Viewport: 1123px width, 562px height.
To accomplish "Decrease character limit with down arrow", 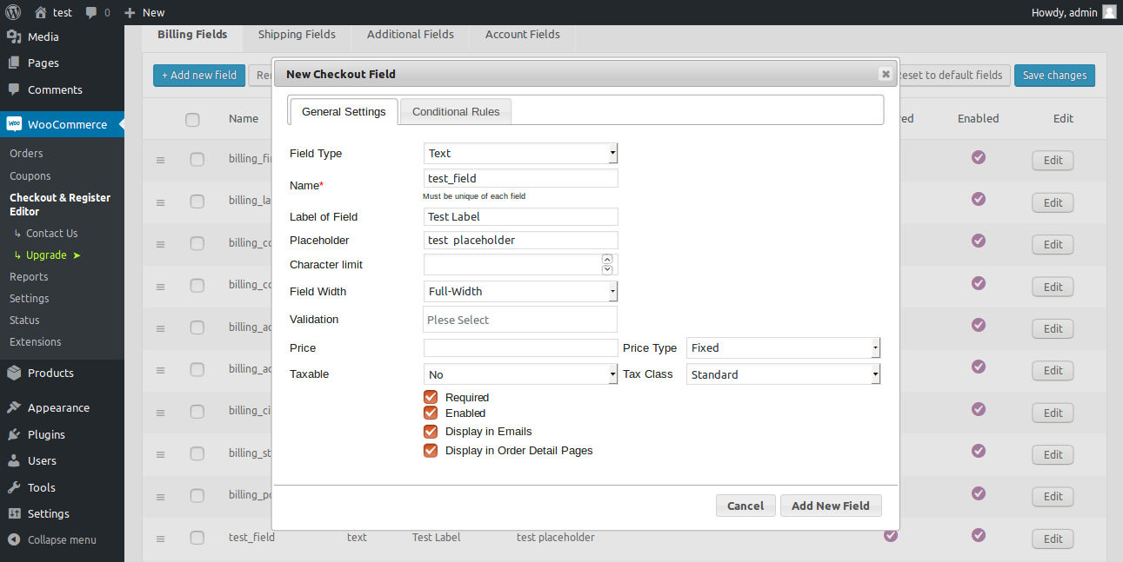I will click(607, 269).
